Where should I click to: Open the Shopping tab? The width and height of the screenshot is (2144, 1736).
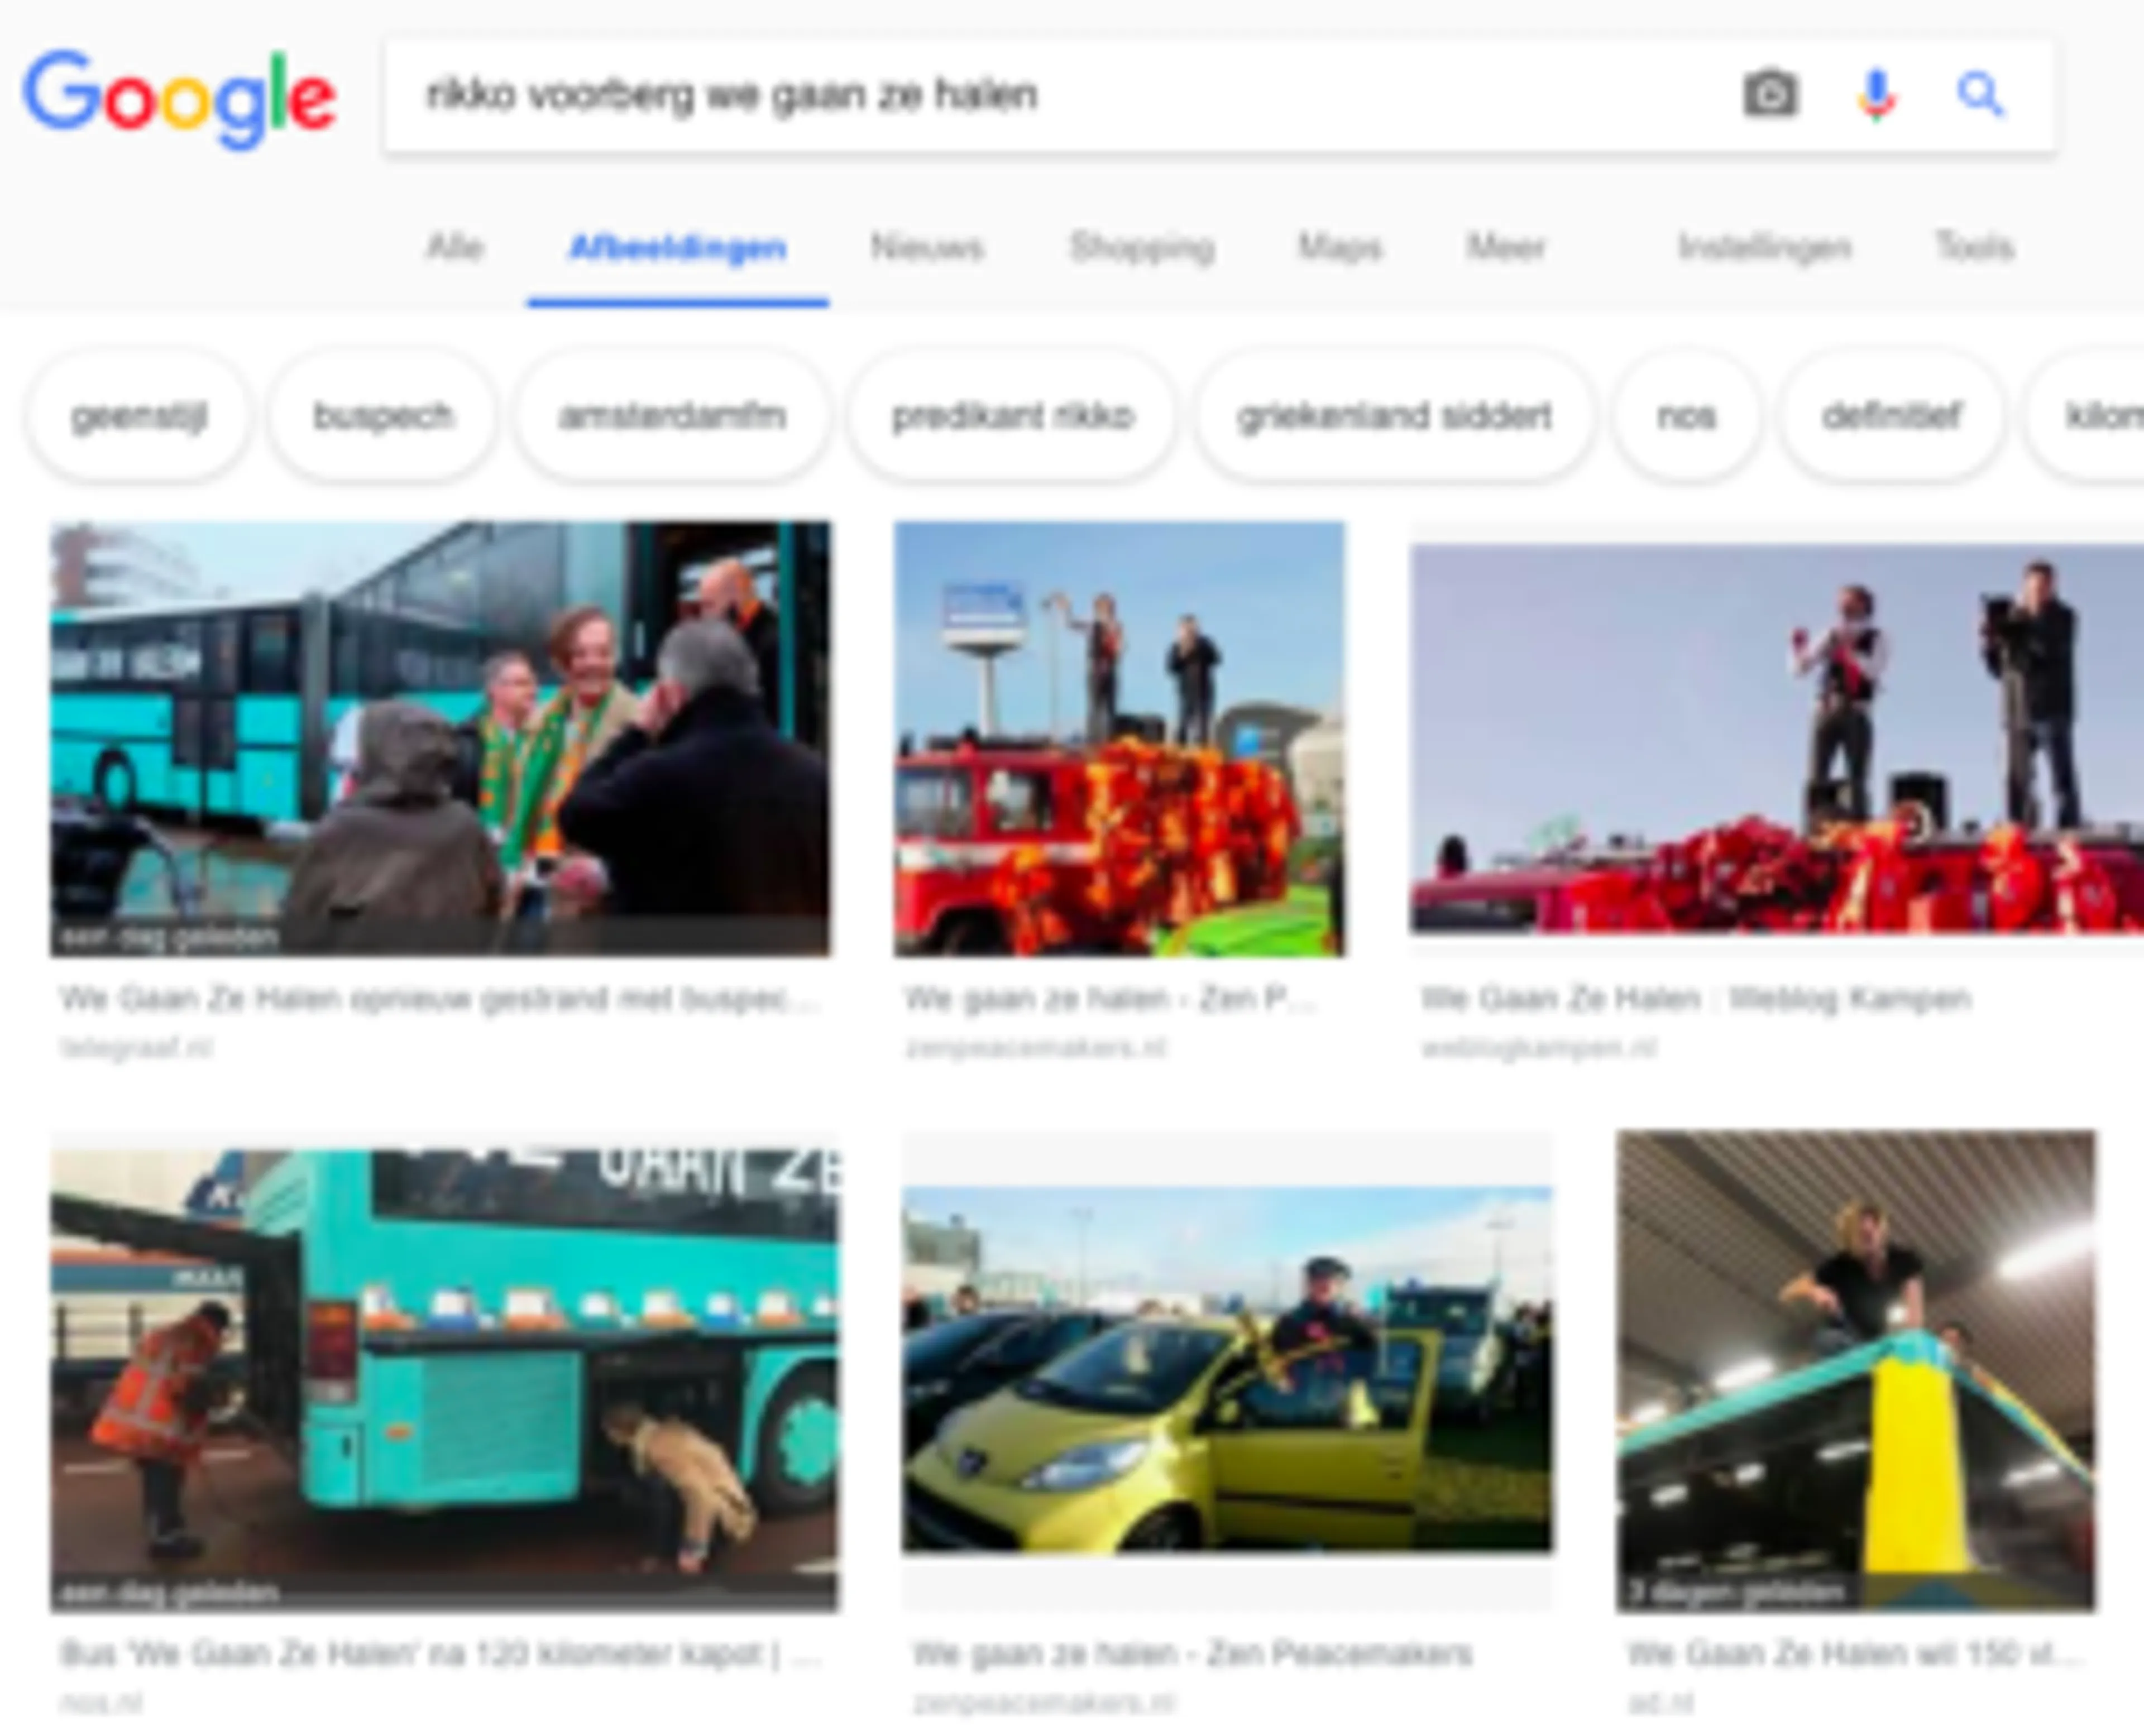tap(1142, 247)
